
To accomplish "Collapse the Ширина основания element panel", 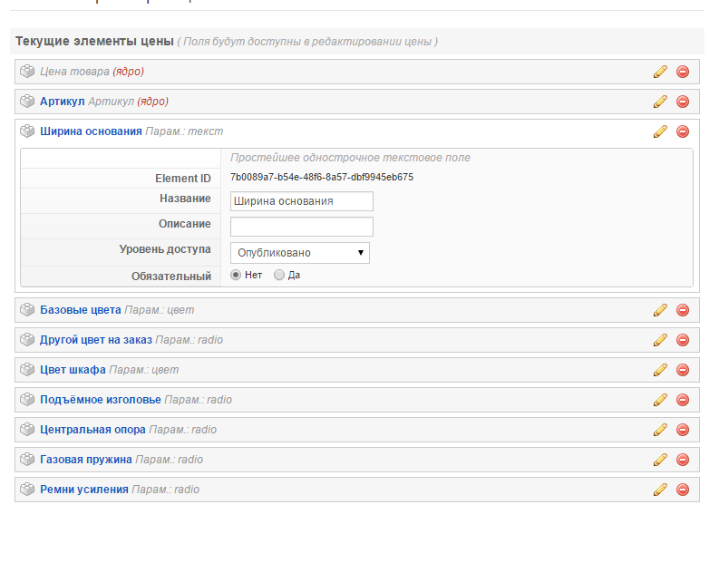I will [x=91, y=131].
